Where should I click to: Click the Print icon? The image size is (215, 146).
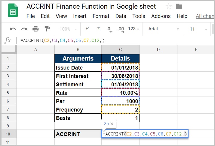pyautogui.click(x=36, y=29)
